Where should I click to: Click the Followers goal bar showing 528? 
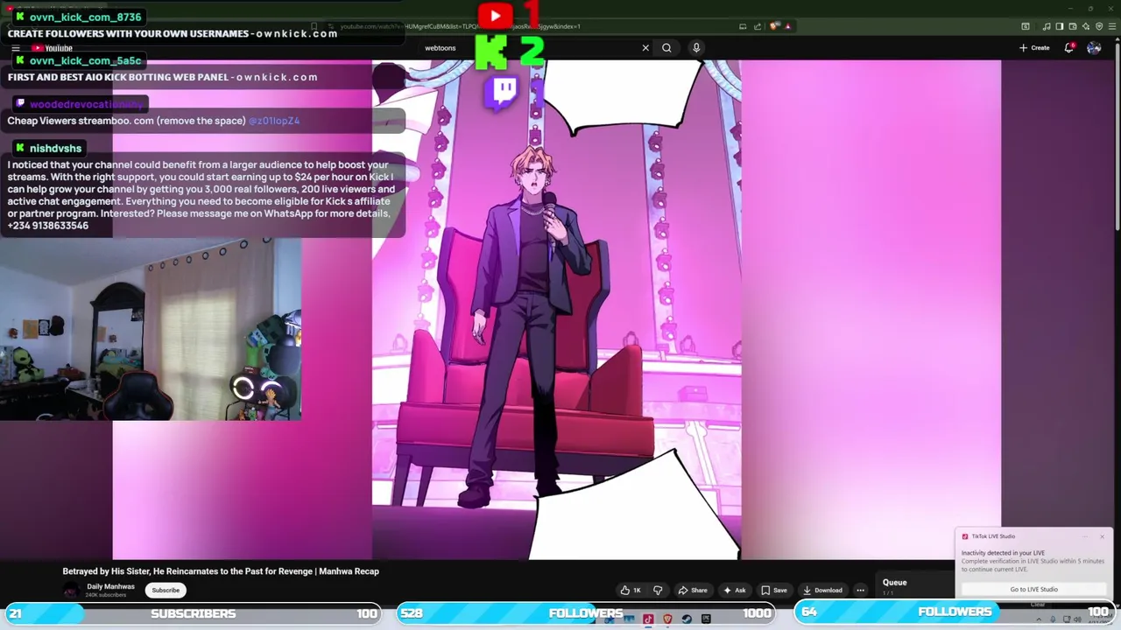coord(586,613)
